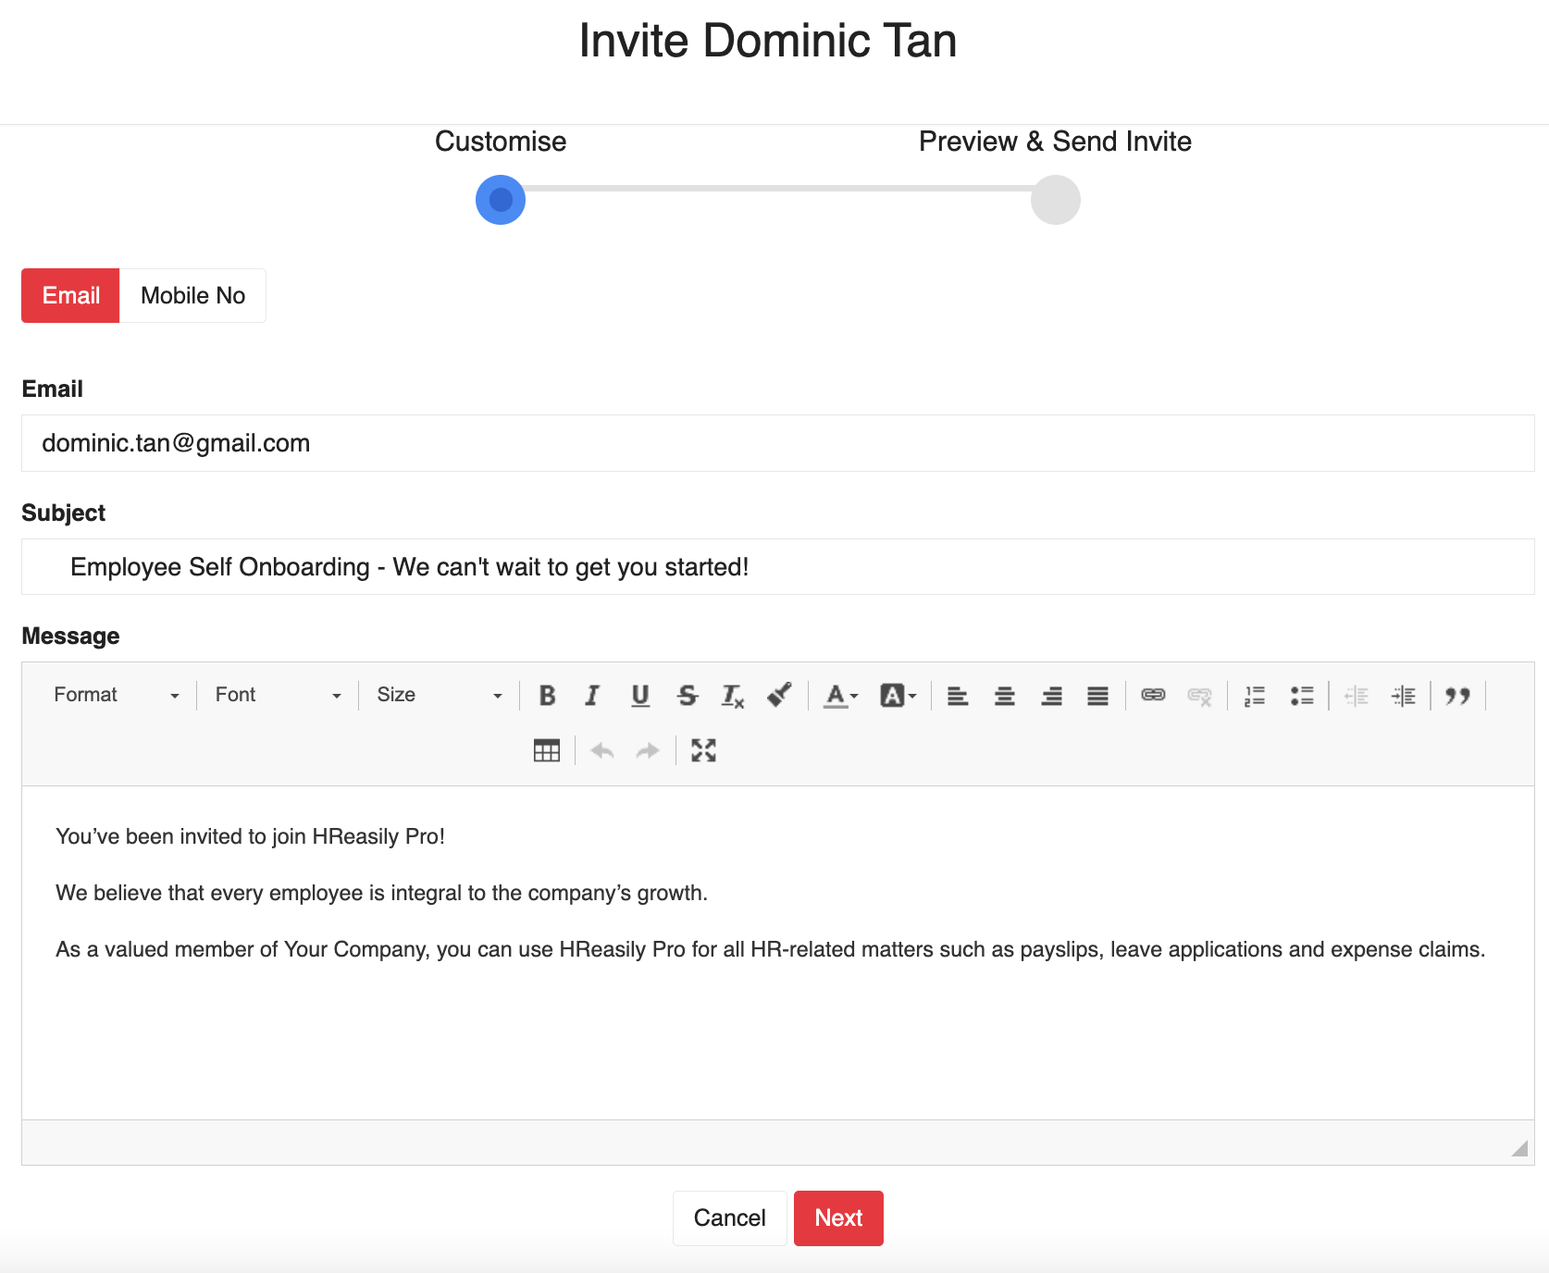Click the Cancel button
Image resolution: width=1549 pixels, height=1273 pixels.
729,1217
